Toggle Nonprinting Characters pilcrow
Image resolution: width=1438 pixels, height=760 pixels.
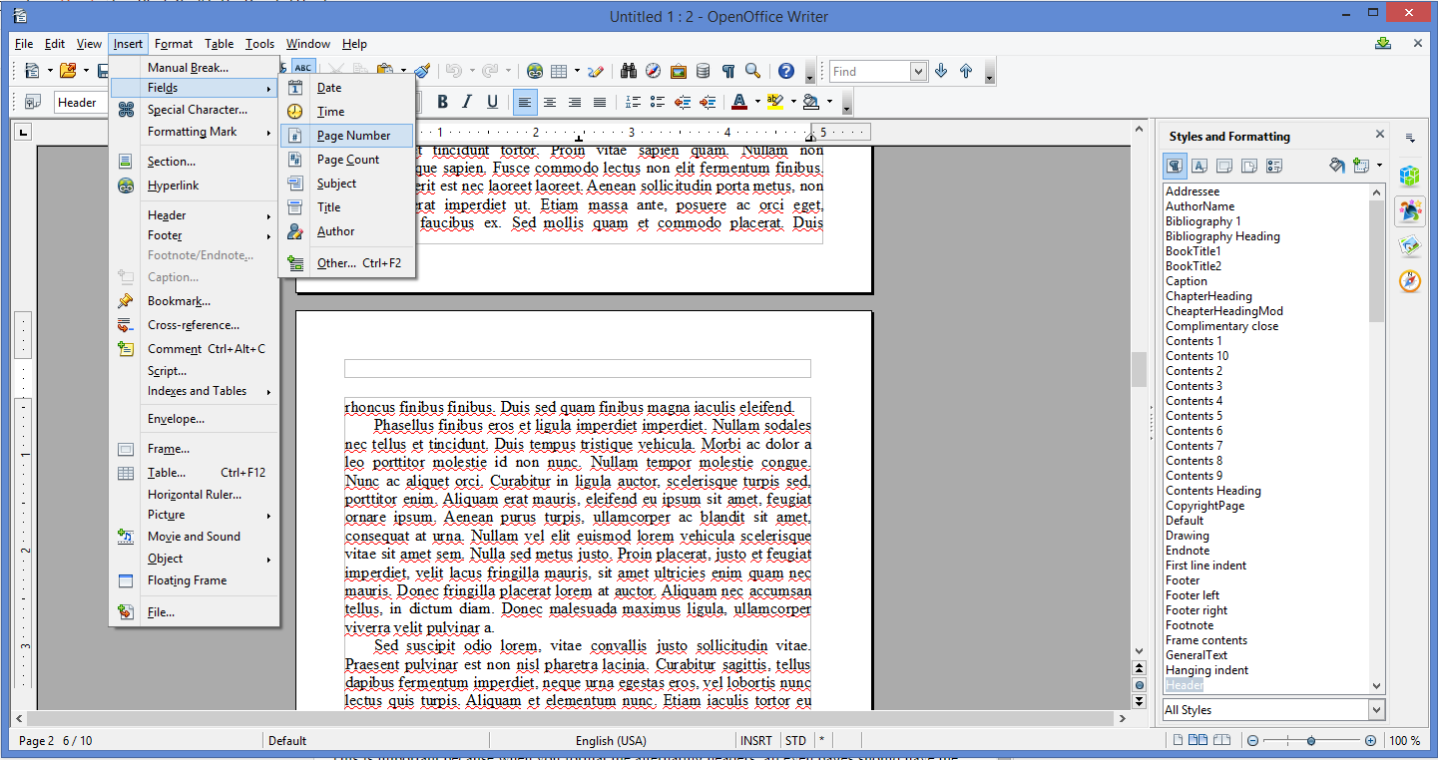pyautogui.click(x=728, y=71)
